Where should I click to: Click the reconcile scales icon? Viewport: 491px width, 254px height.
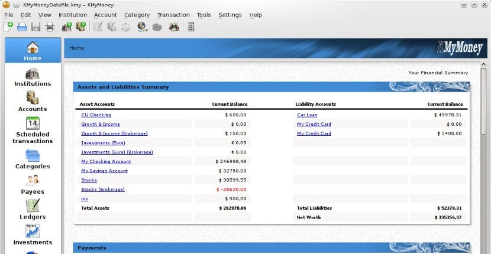125,27
